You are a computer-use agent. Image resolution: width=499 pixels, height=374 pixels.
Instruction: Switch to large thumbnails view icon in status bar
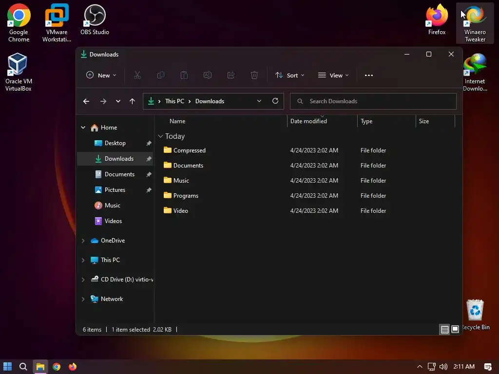point(455,330)
